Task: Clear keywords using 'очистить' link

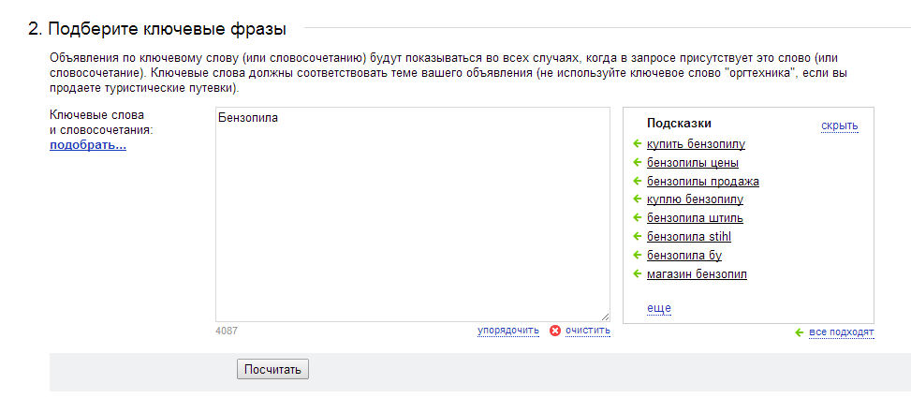Action: tap(588, 331)
